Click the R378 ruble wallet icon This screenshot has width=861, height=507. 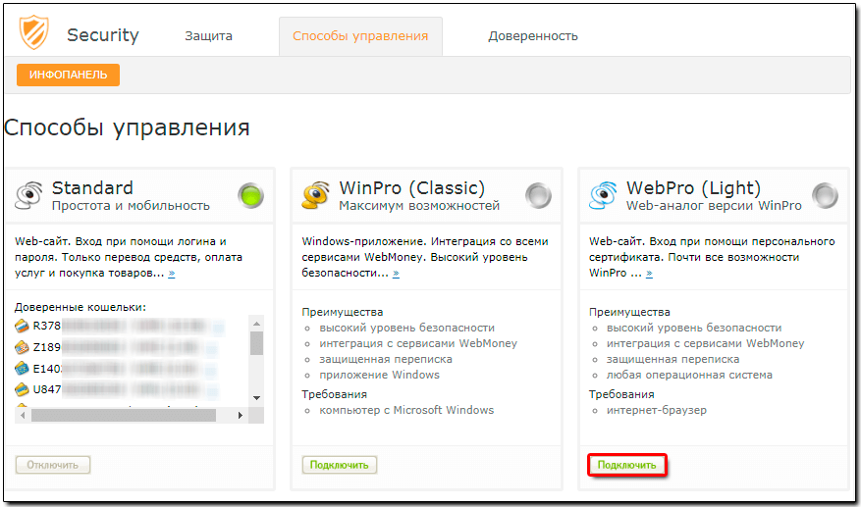pyautogui.click(x=22, y=326)
